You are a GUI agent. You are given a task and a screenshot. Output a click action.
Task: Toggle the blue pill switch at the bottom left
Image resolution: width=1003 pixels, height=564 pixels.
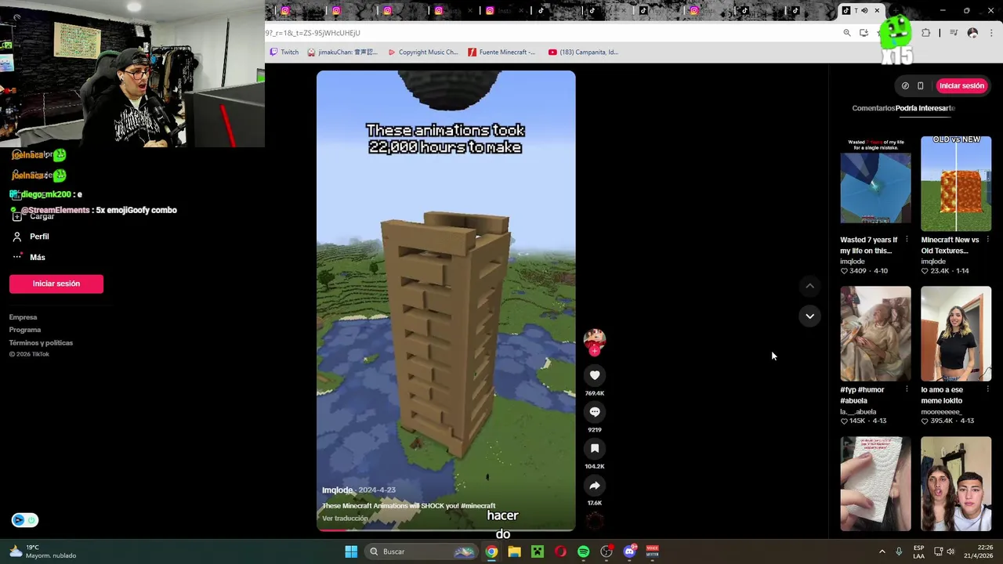tap(24, 520)
